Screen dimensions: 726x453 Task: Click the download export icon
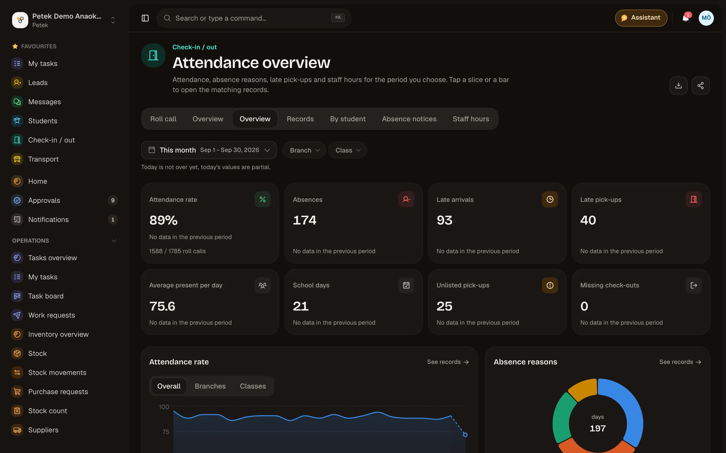tap(678, 86)
